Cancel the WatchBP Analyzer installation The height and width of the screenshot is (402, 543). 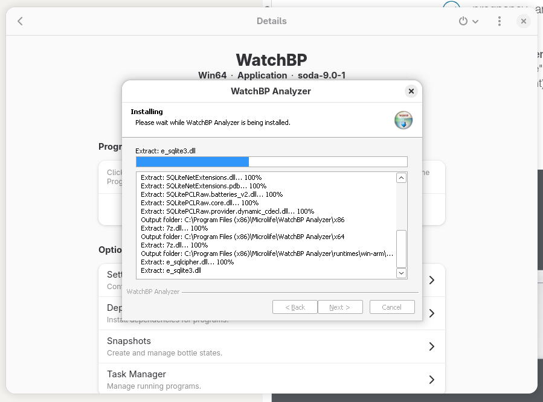(x=391, y=307)
